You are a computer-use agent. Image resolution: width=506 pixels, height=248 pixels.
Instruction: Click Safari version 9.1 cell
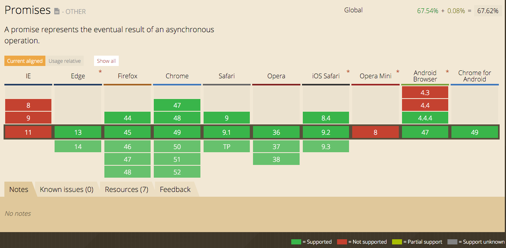pyautogui.click(x=227, y=132)
